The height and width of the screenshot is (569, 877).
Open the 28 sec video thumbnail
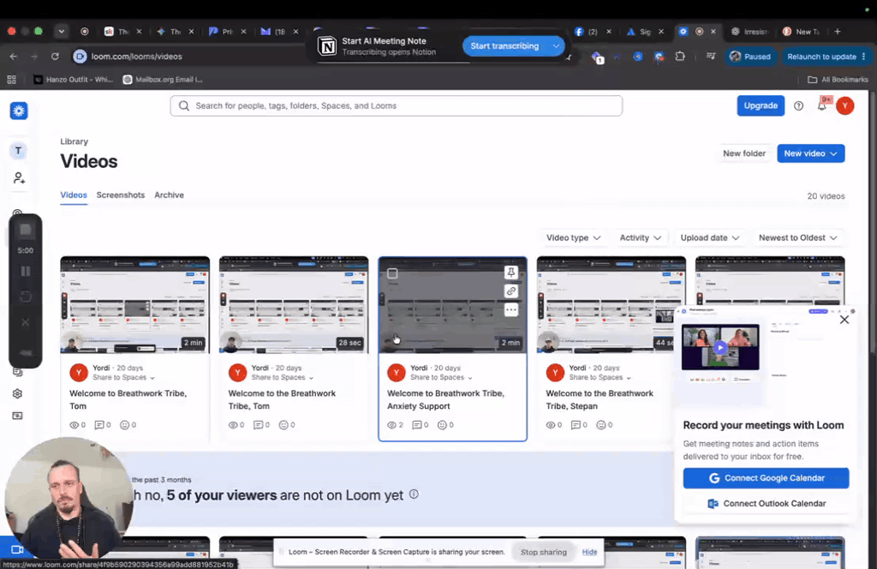294,305
